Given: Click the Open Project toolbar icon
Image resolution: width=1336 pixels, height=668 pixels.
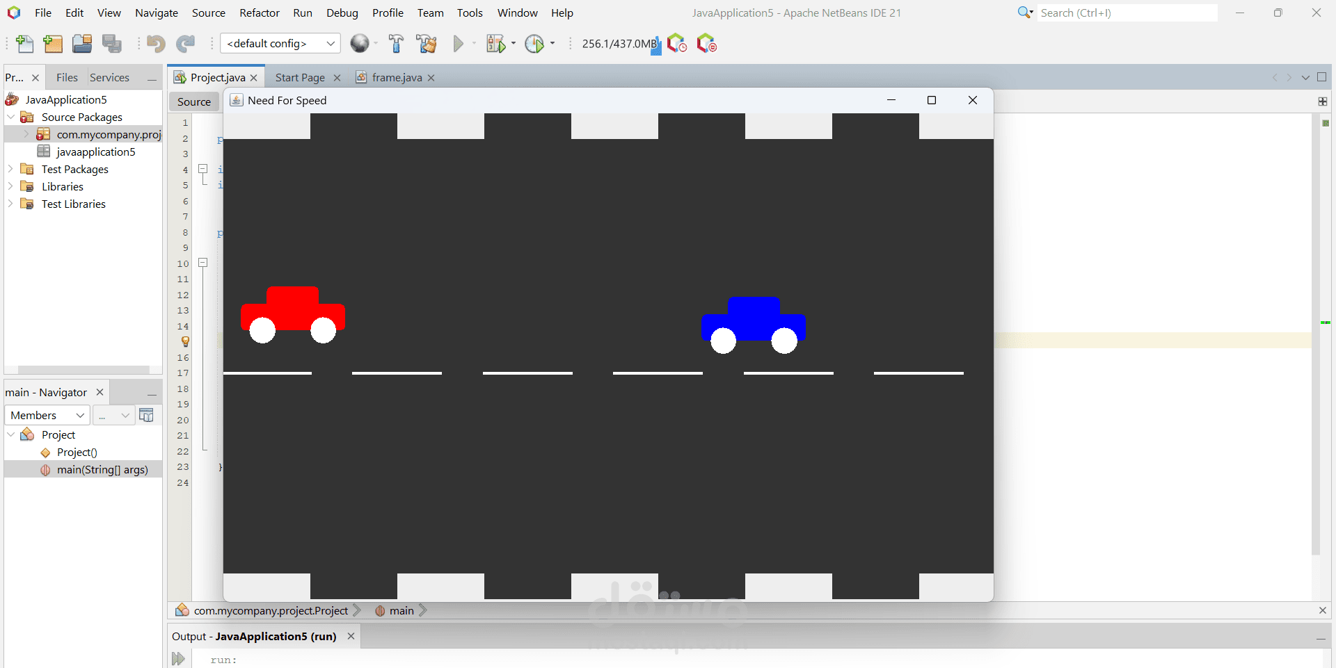Looking at the screenshot, I should (82, 44).
